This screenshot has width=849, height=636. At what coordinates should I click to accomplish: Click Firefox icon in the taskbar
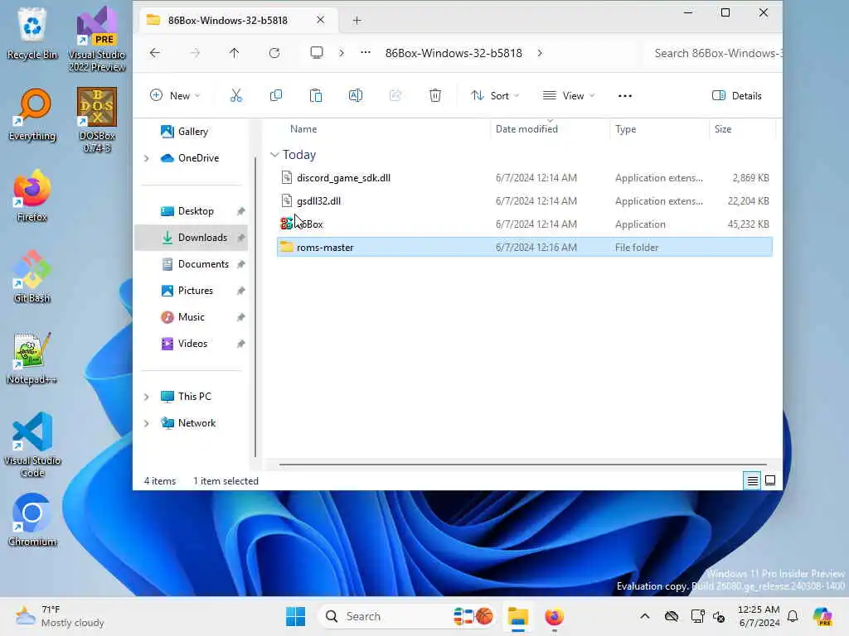click(554, 616)
